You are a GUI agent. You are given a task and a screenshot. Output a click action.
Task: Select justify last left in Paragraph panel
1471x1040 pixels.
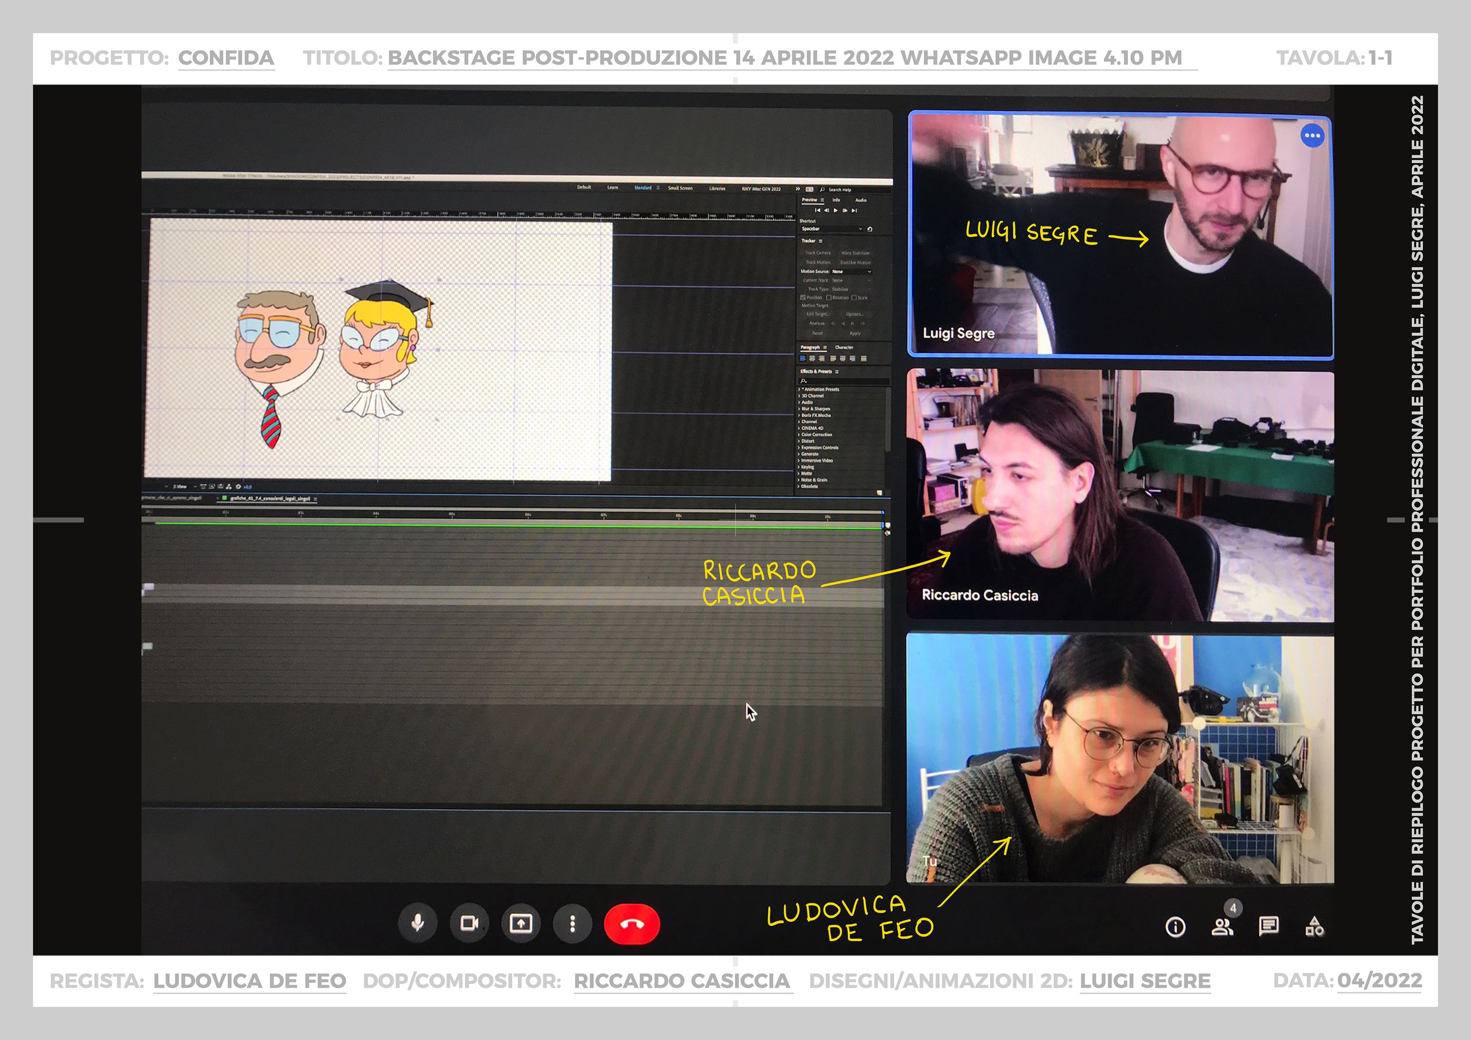(833, 359)
